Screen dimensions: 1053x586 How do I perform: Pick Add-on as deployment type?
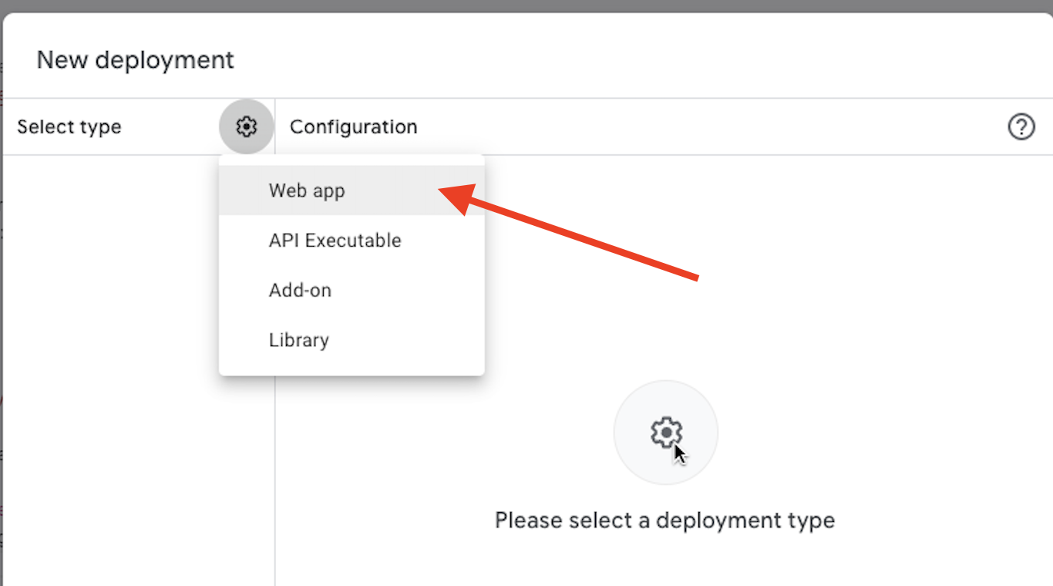tap(300, 290)
